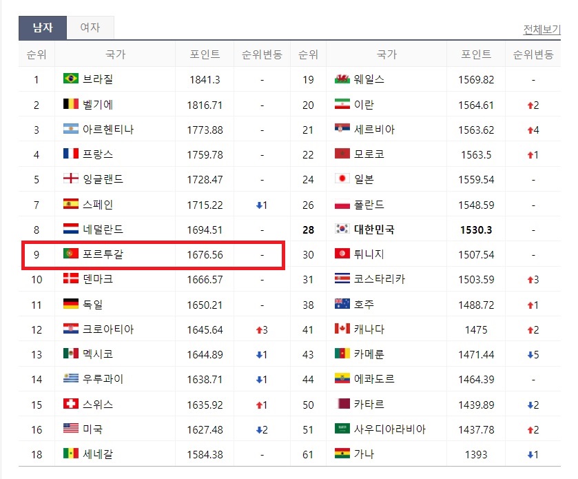
Task: Switch to the 여자 tab
Action: click(90, 28)
